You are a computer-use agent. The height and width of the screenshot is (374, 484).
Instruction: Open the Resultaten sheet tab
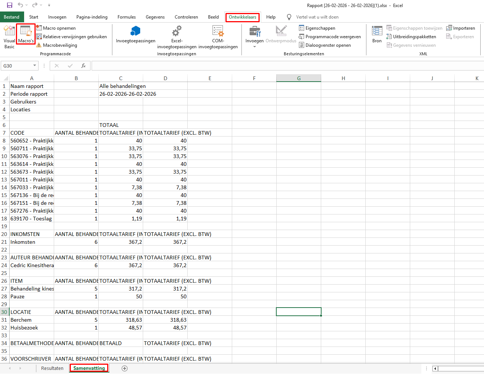(52, 368)
